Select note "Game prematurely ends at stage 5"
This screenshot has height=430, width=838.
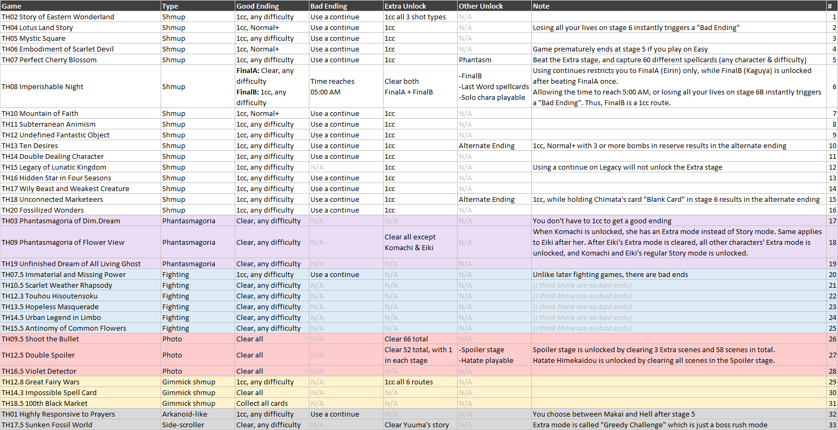point(678,49)
